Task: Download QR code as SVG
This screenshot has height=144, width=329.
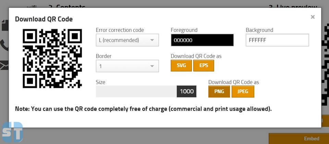Action: pyautogui.click(x=181, y=66)
